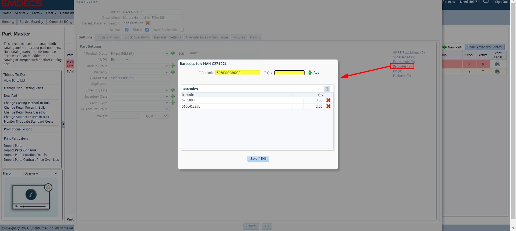
Task: Open the Help Overview dropdown
Action: coord(41,173)
